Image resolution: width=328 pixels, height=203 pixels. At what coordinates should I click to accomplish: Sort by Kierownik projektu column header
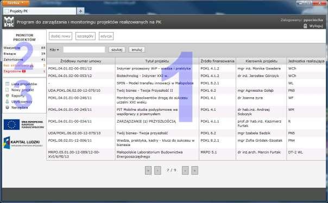[261, 61]
